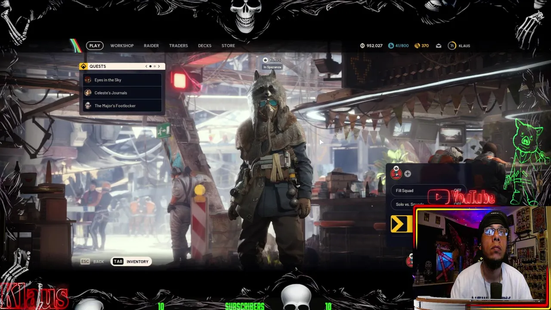Click the level 71 player badge
551x310 pixels.
(x=452, y=46)
